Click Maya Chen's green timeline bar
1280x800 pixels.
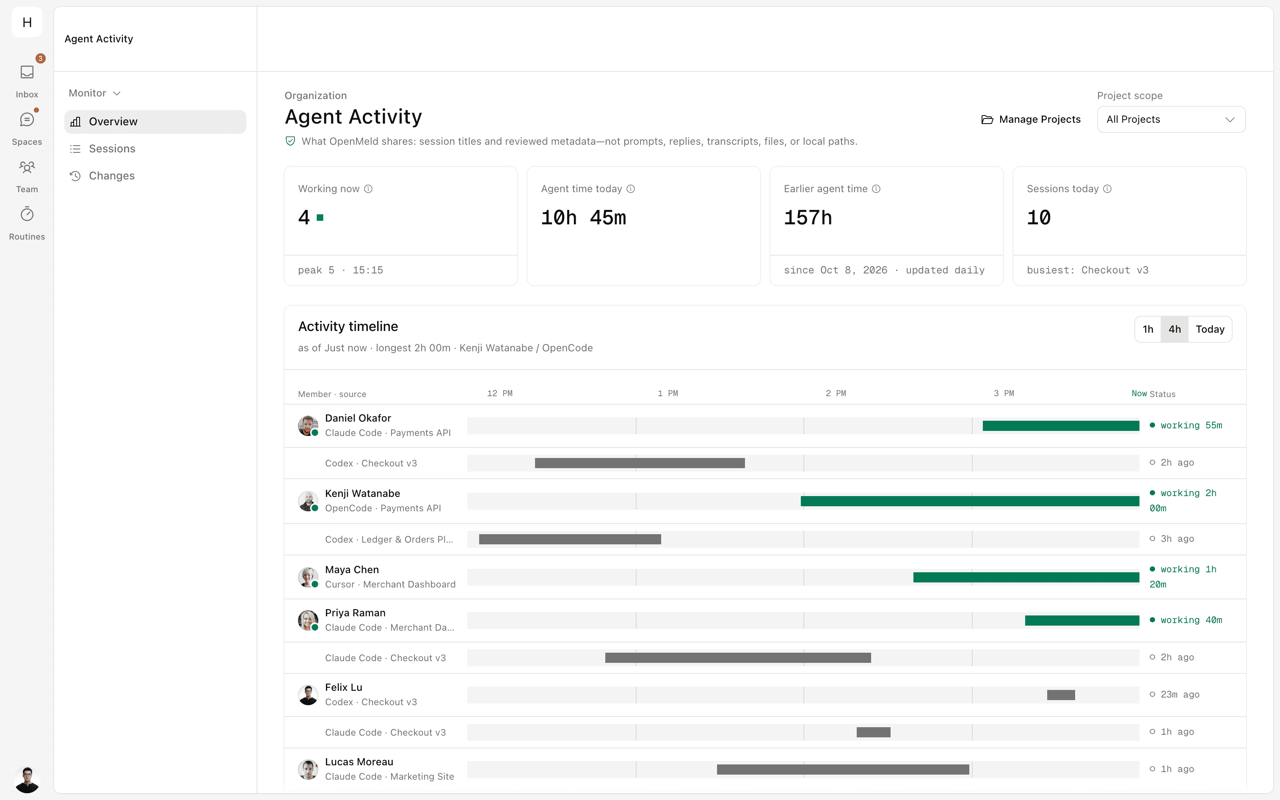[1026, 577]
